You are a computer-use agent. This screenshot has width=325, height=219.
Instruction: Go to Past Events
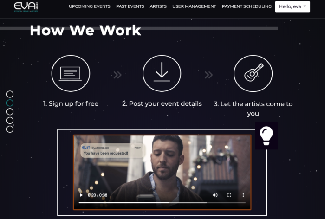[x=130, y=6]
